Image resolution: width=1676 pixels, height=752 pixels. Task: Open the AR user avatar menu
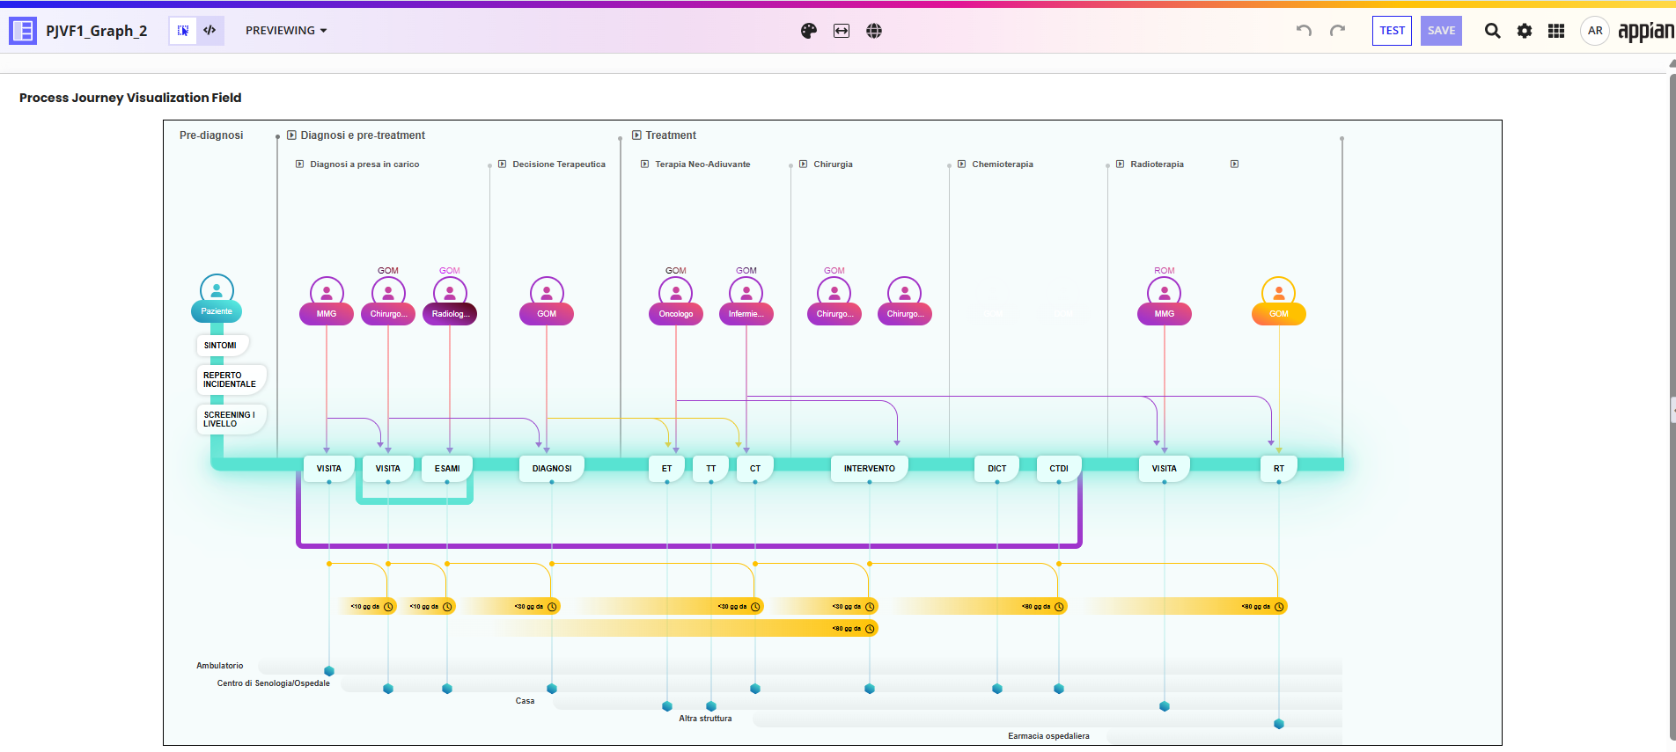click(x=1595, y=31)
